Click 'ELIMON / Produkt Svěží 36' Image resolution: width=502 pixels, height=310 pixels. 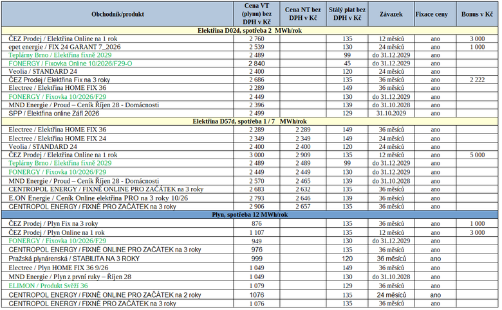(48, 286)
